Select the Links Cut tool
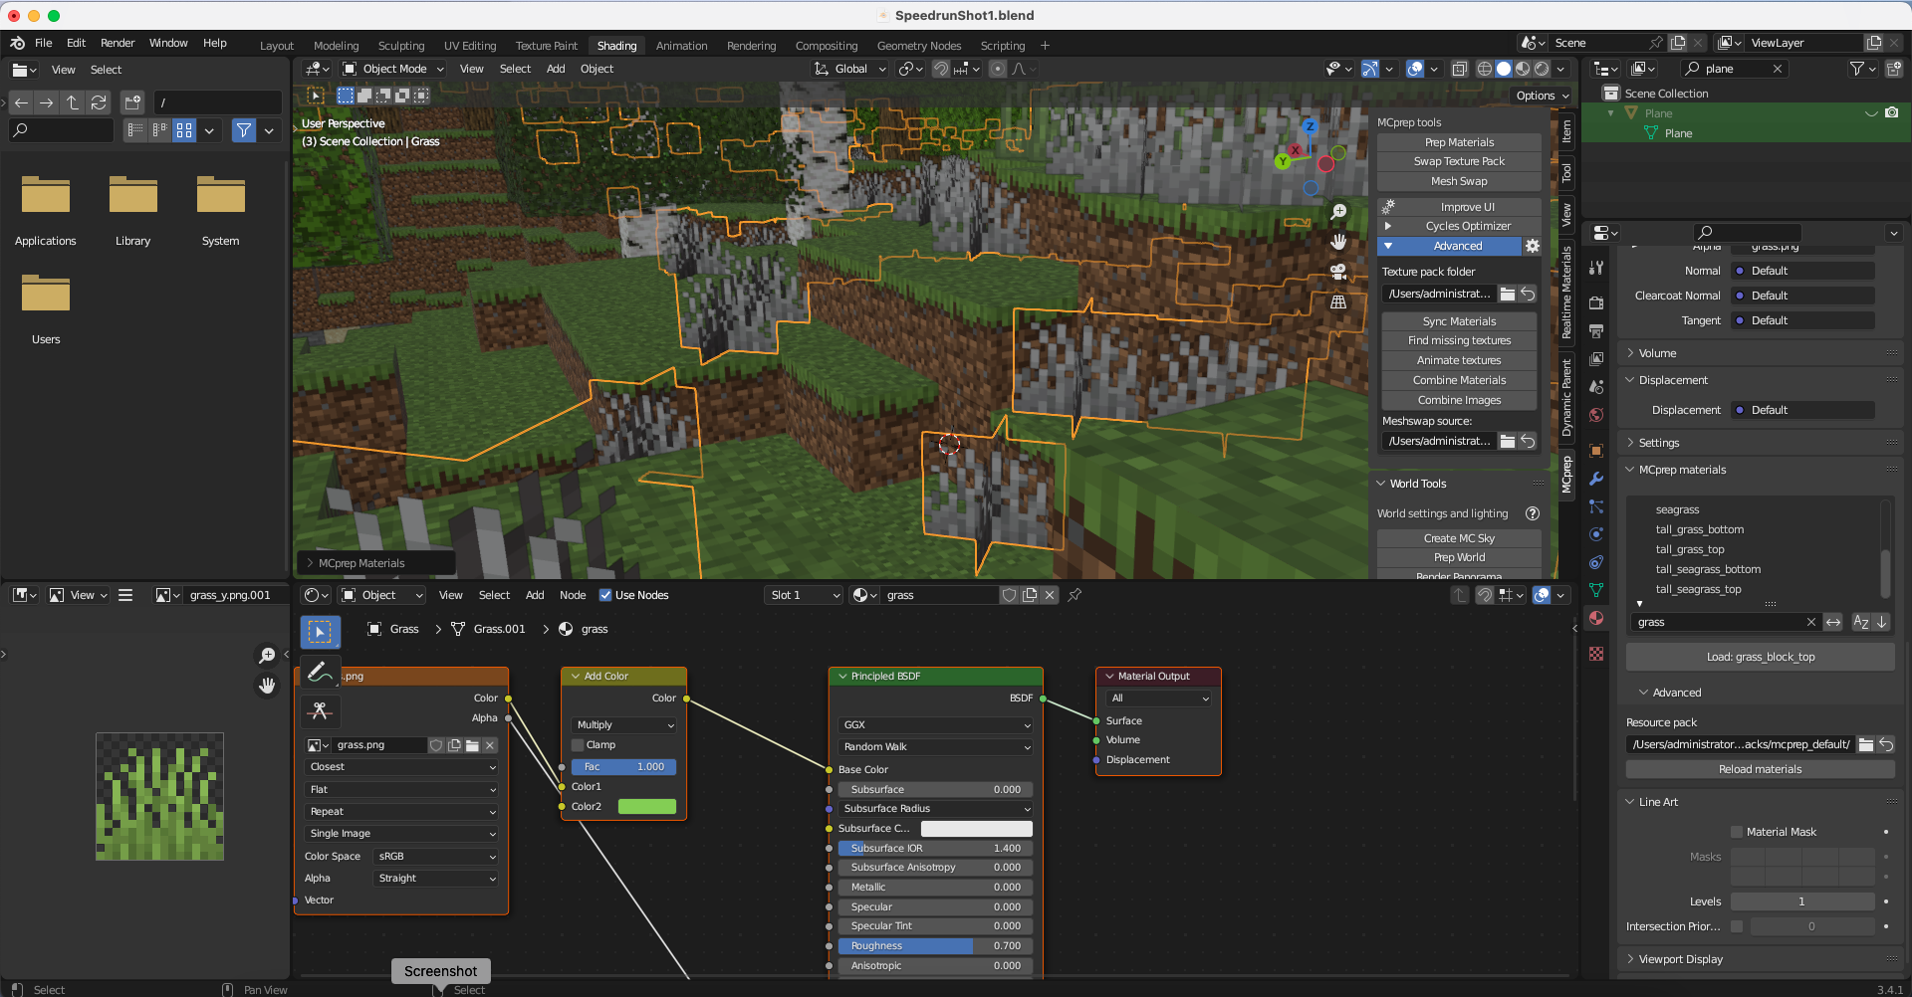Screen dimensions: 1912x997 (x=320, y=711)
